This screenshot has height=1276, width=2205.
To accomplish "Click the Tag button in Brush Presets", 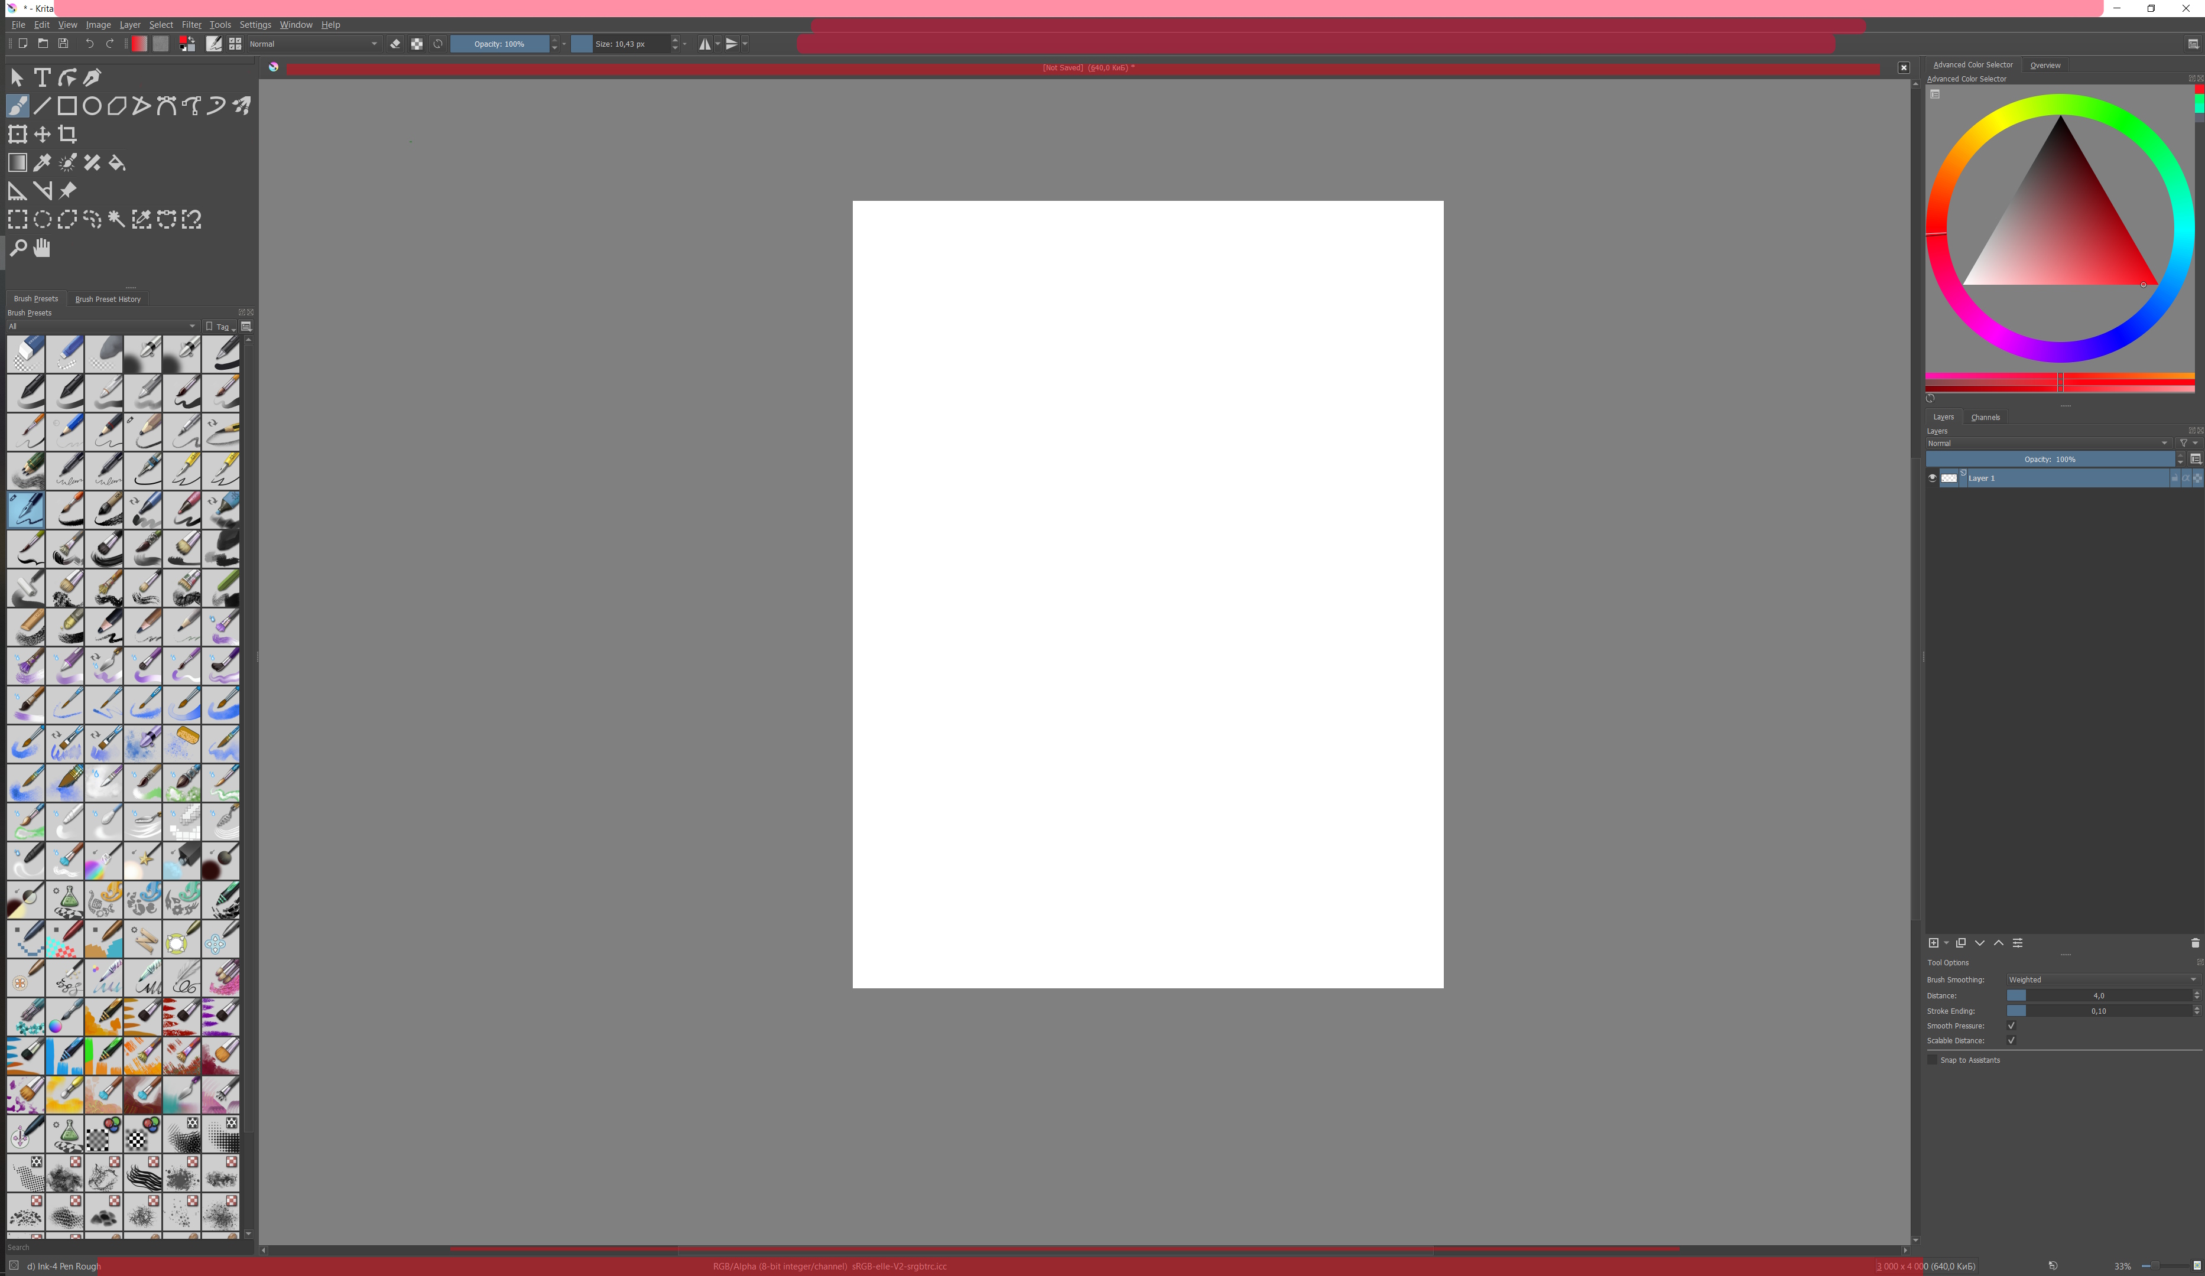I will click(x=220, y=326).
